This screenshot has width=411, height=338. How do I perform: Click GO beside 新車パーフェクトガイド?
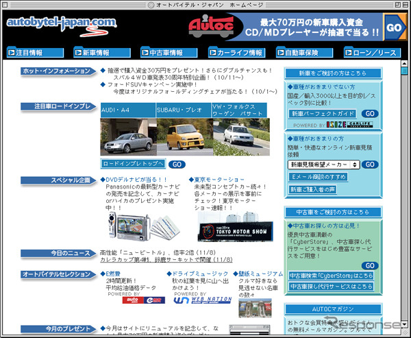(x=370, y=114)
